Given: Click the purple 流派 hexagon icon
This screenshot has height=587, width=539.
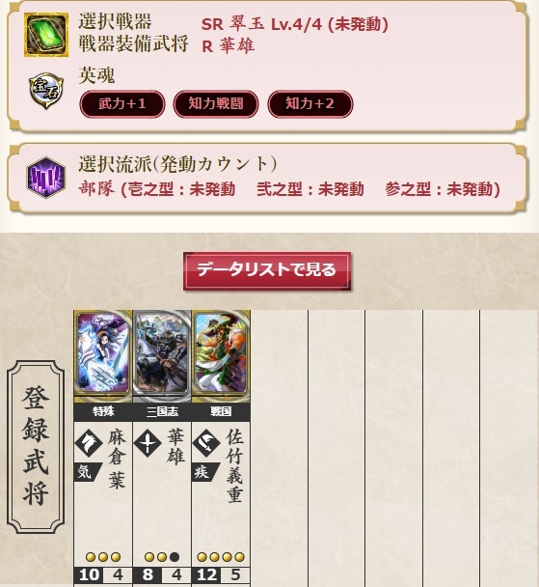Looking at the screenshot, I should (46, 177).
